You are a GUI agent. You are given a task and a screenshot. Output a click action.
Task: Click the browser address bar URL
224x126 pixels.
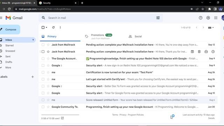[45, 9]
